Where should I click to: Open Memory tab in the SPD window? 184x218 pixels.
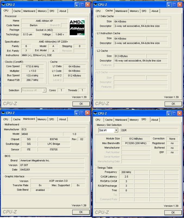pyautogui.click(x=134, y=120)
